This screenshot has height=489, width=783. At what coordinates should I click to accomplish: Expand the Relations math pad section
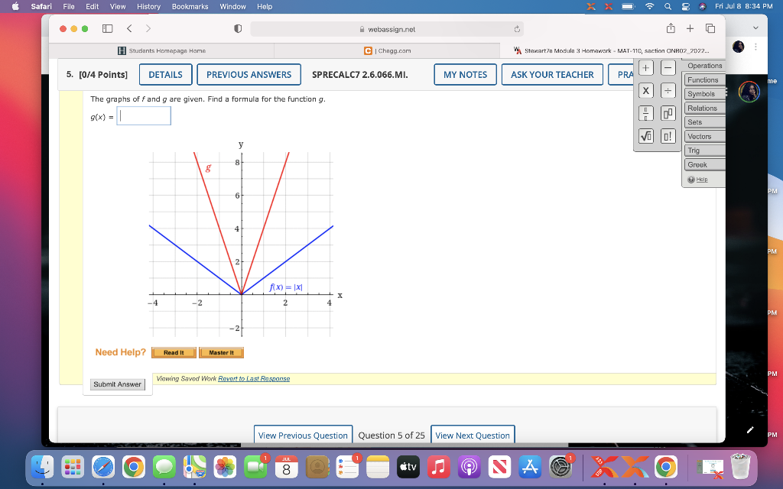[x=704, y=108]
